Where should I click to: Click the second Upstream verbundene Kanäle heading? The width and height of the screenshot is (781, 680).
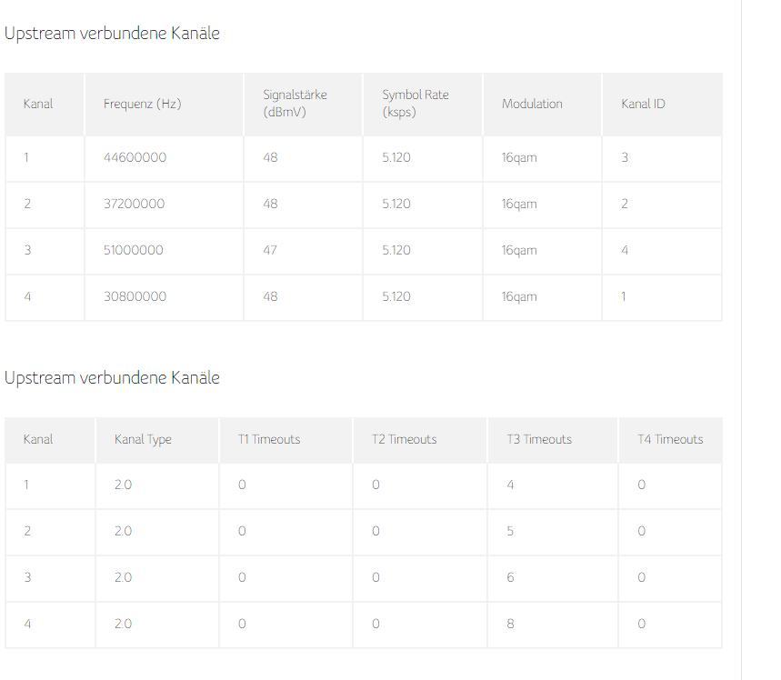pyautogui.click(x=112, y=378)
